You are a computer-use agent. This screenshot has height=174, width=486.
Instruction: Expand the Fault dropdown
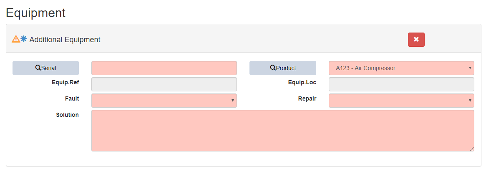pos(164,101)
